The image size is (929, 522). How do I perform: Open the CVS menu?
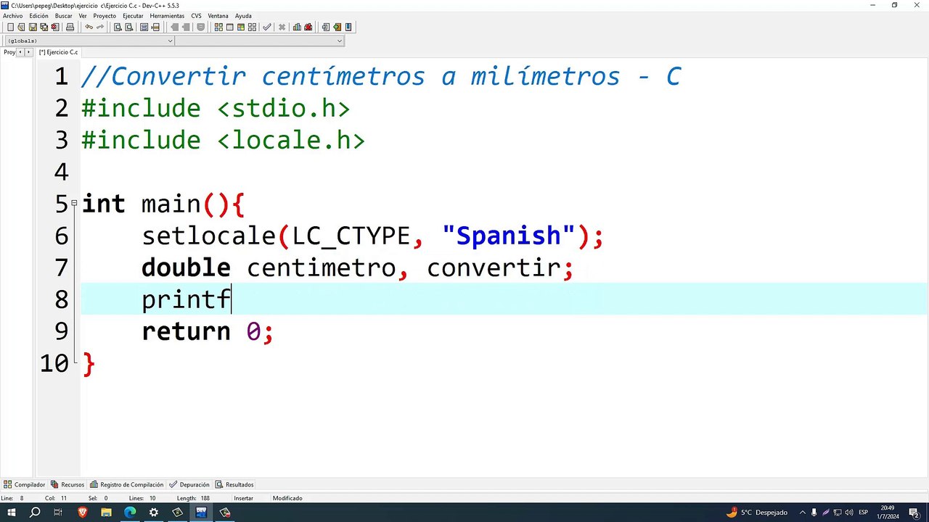197,16
